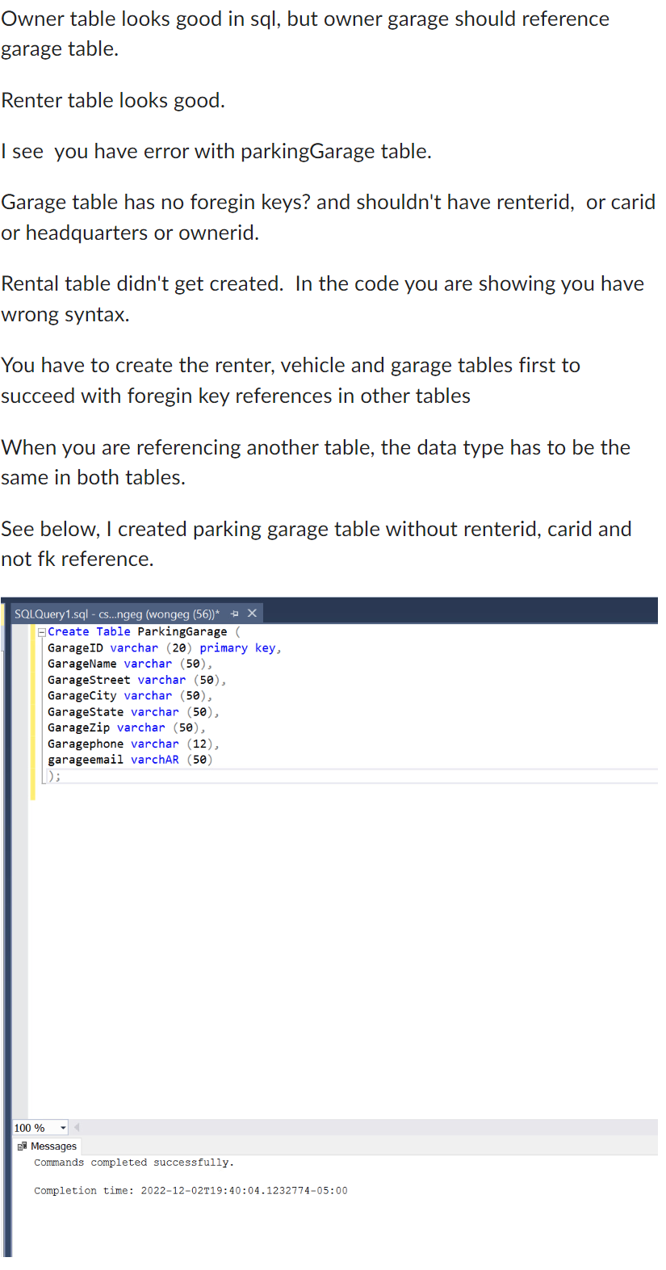Click the paragraph starting "See below, I created parking garage"
The height and width of the screenshot is (1270, 666).
(x=316, y=543)
